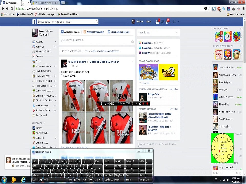This screenshot has height=184, width=246.
Task: Open the Candy Crush Soda app icon
Action: (219, 37)
